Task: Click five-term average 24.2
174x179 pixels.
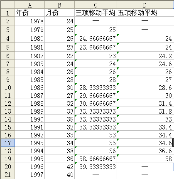Action: (145, 56)
